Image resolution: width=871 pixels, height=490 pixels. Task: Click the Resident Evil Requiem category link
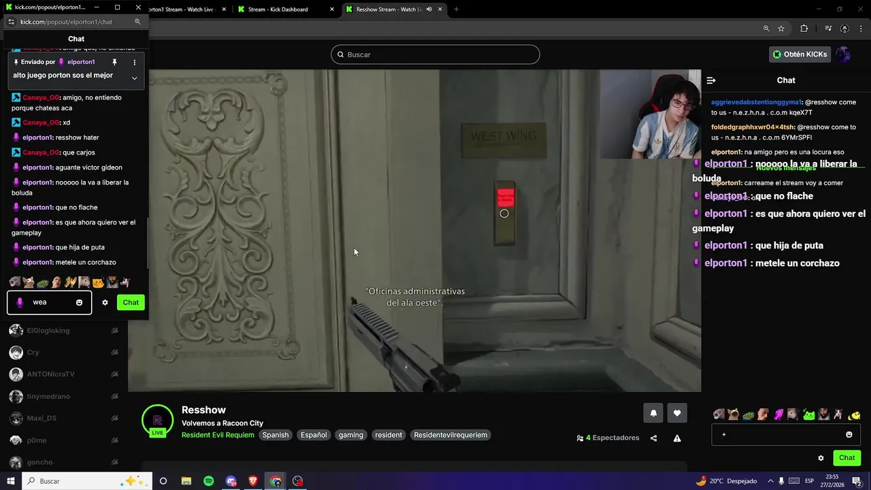218,435
